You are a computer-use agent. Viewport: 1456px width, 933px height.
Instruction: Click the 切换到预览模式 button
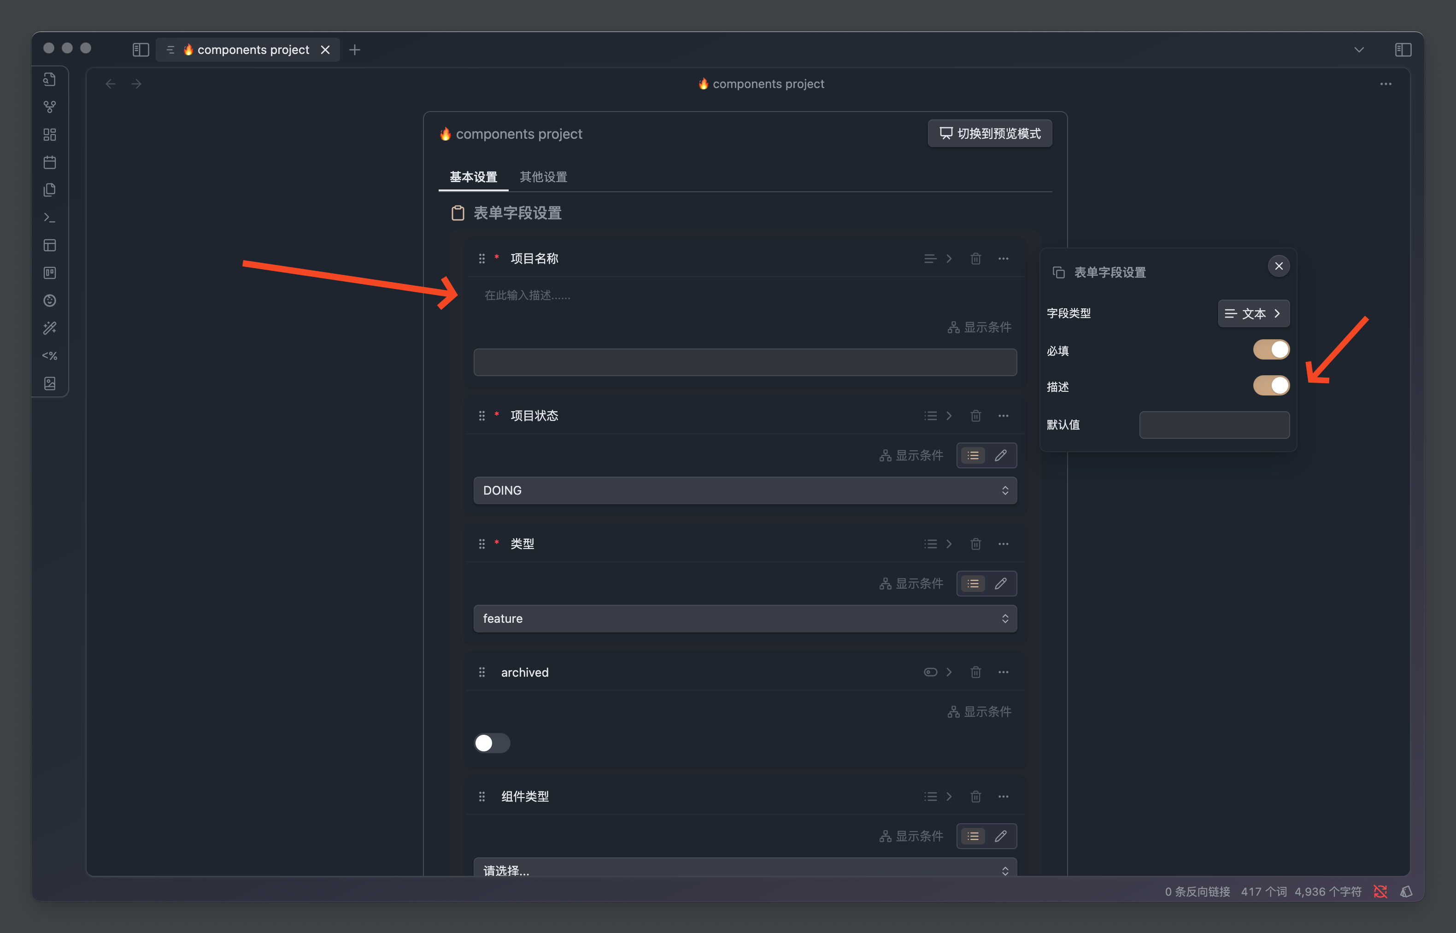click(x=990, y=133)
